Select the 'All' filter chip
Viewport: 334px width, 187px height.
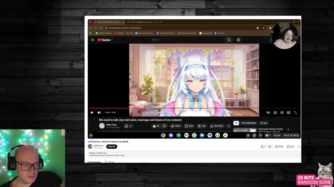236,123
